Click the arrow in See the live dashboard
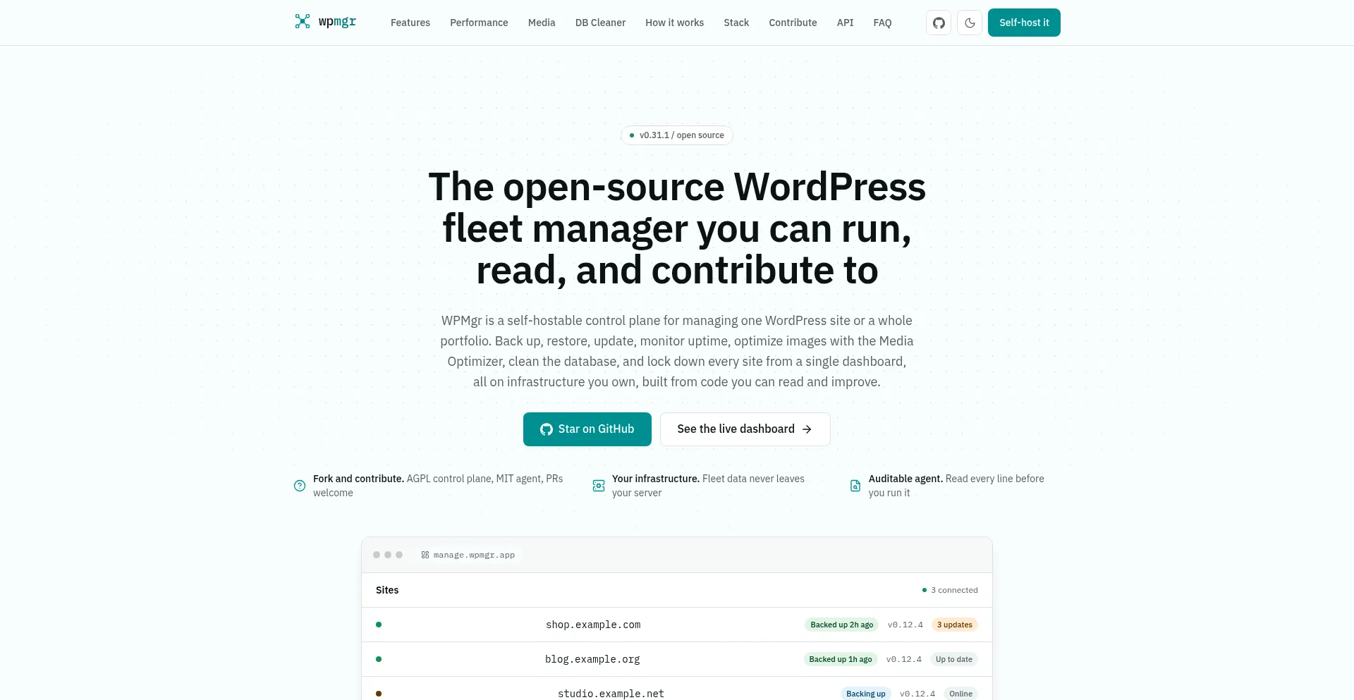Screen dimensions: 1354x700 807,429
